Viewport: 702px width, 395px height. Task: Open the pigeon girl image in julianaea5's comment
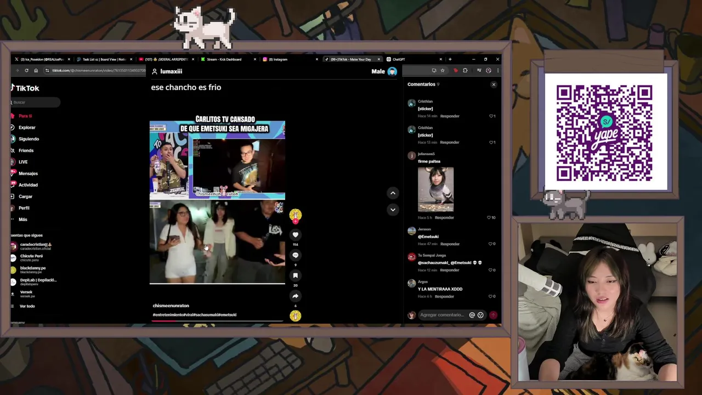click(x=435, y=189)
